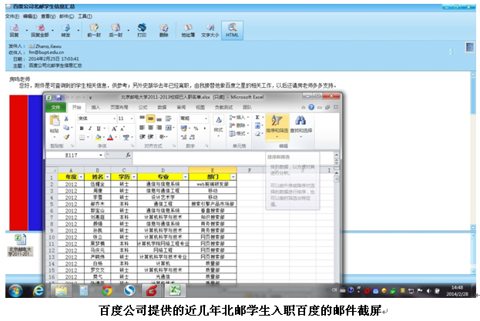Click recipient address fm@bupt.edu.cn

(46, 52)
